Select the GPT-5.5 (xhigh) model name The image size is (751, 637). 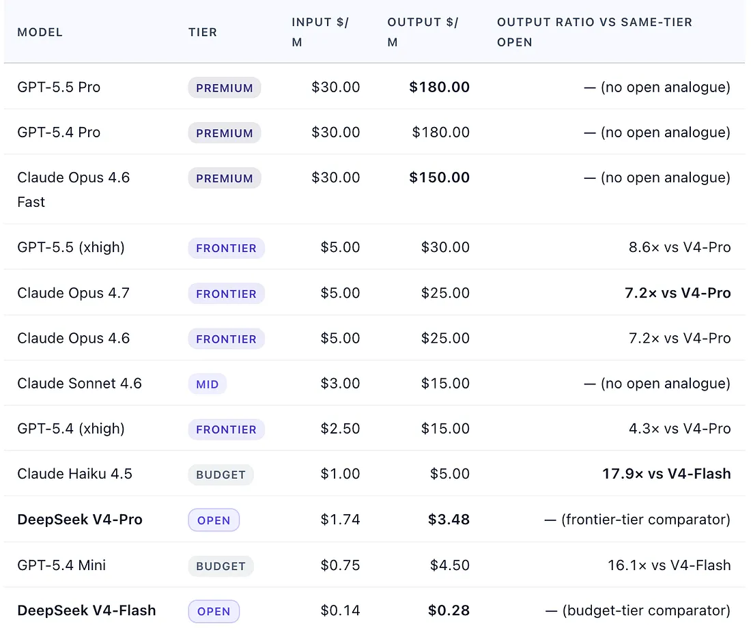(x=71, y=247)
